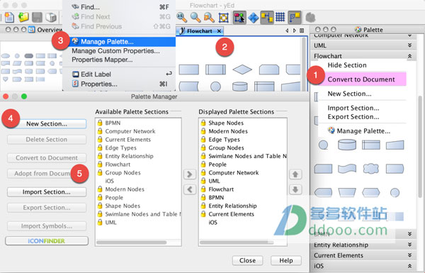Choose Manage Custom Properties... menu item
Screen dimensions: 425x273
119,51
